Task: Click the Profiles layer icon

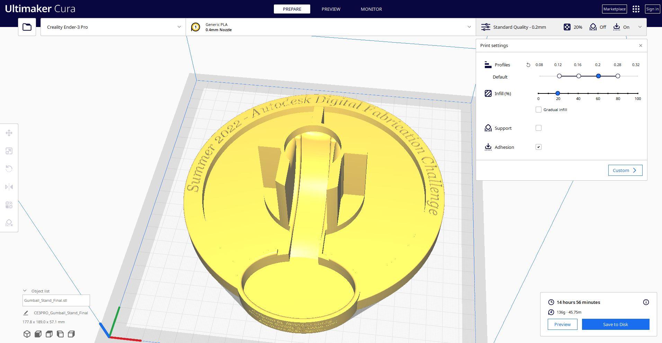Action: (x=488, y=65)
